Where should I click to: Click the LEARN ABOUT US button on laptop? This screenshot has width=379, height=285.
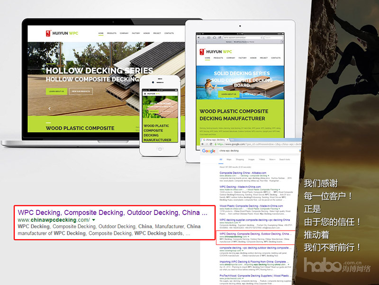[56, 91]
